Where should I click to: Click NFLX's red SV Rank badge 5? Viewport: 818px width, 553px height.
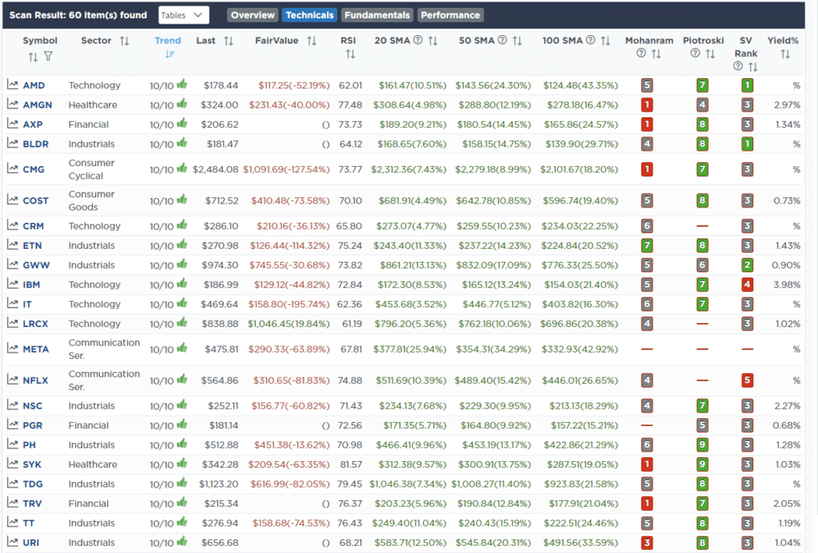pos(747,381)
